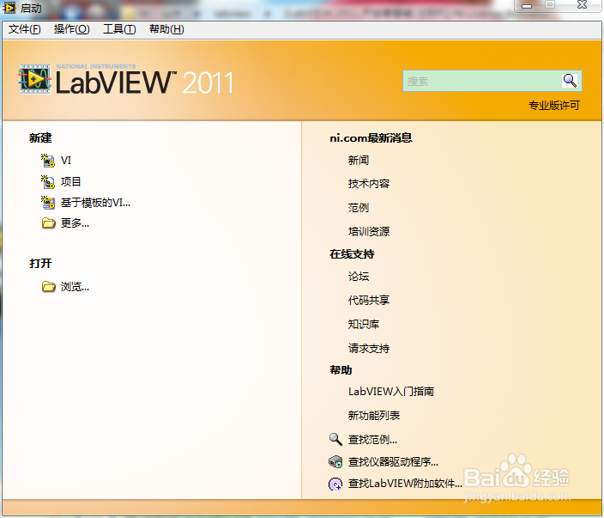604x518 pixels.
Task: Open the 工具(T) menu
Action: coord(119,29)
